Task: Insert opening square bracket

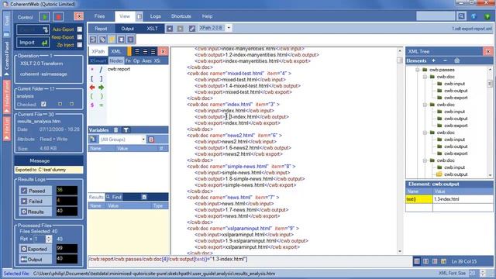Action: click(92, 78)
